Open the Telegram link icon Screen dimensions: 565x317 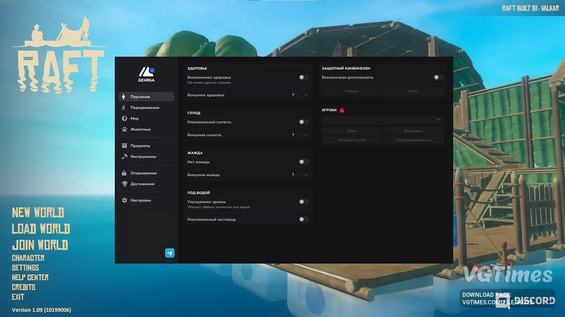pyautogui.click(x=170, y=253)
